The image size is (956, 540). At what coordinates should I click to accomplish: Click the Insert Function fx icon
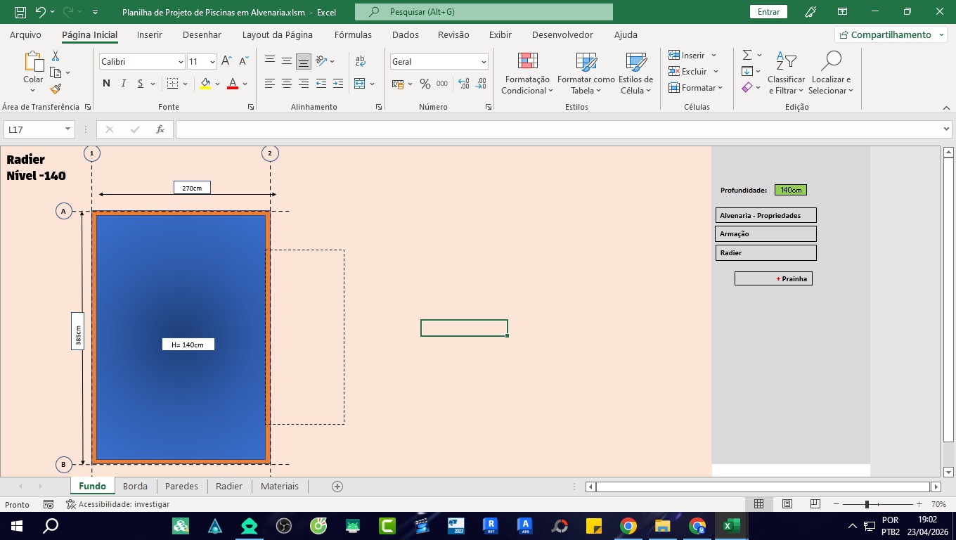coord(160,129)
